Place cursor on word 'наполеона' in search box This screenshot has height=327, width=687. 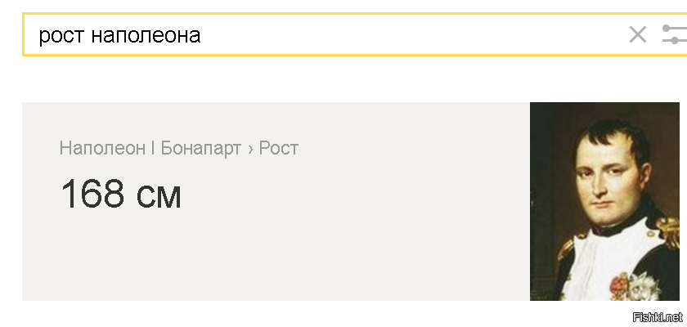click(146, 35)
